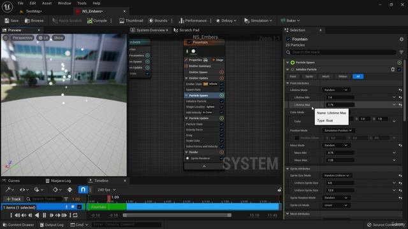408x229 pixels.
Task: Add a renderer in Render group
Action: coord(221,152)
